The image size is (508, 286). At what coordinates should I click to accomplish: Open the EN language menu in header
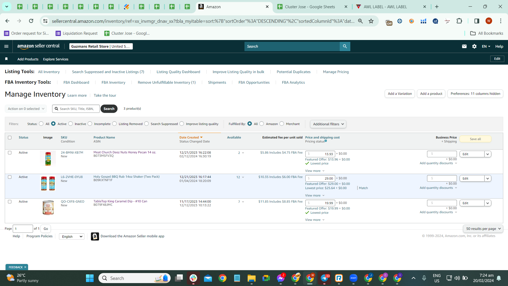[x=486, y=46]
